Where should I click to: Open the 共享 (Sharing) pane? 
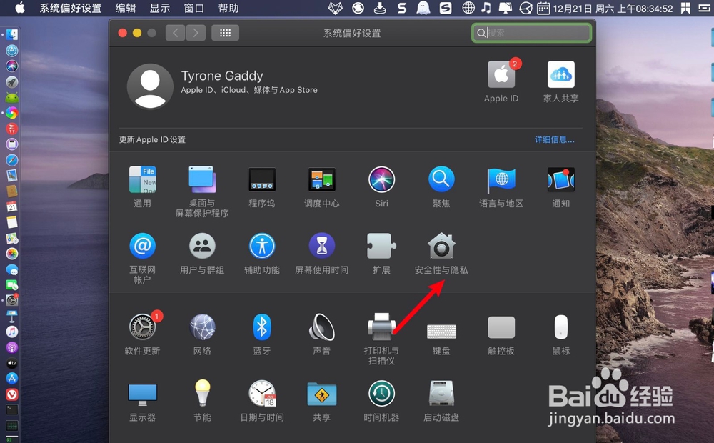322,394
